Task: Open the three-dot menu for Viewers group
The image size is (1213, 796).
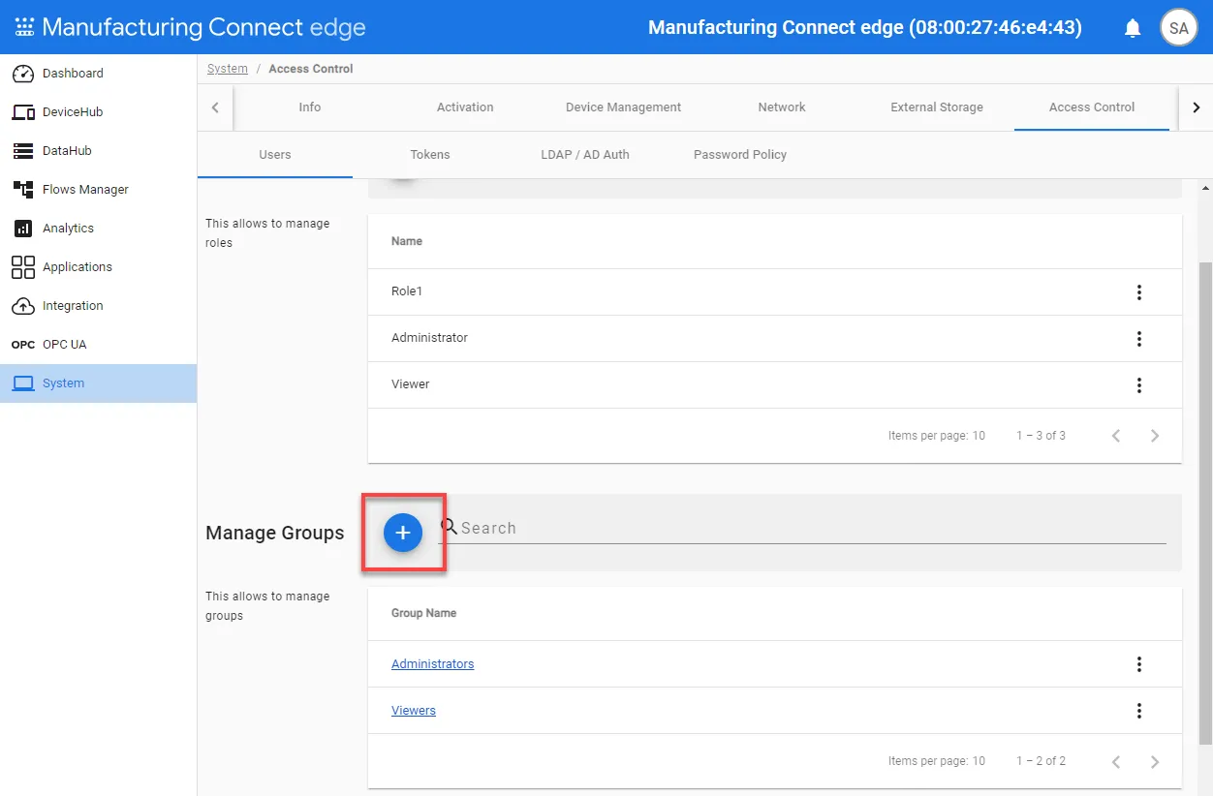Action: pos(1139,711)
